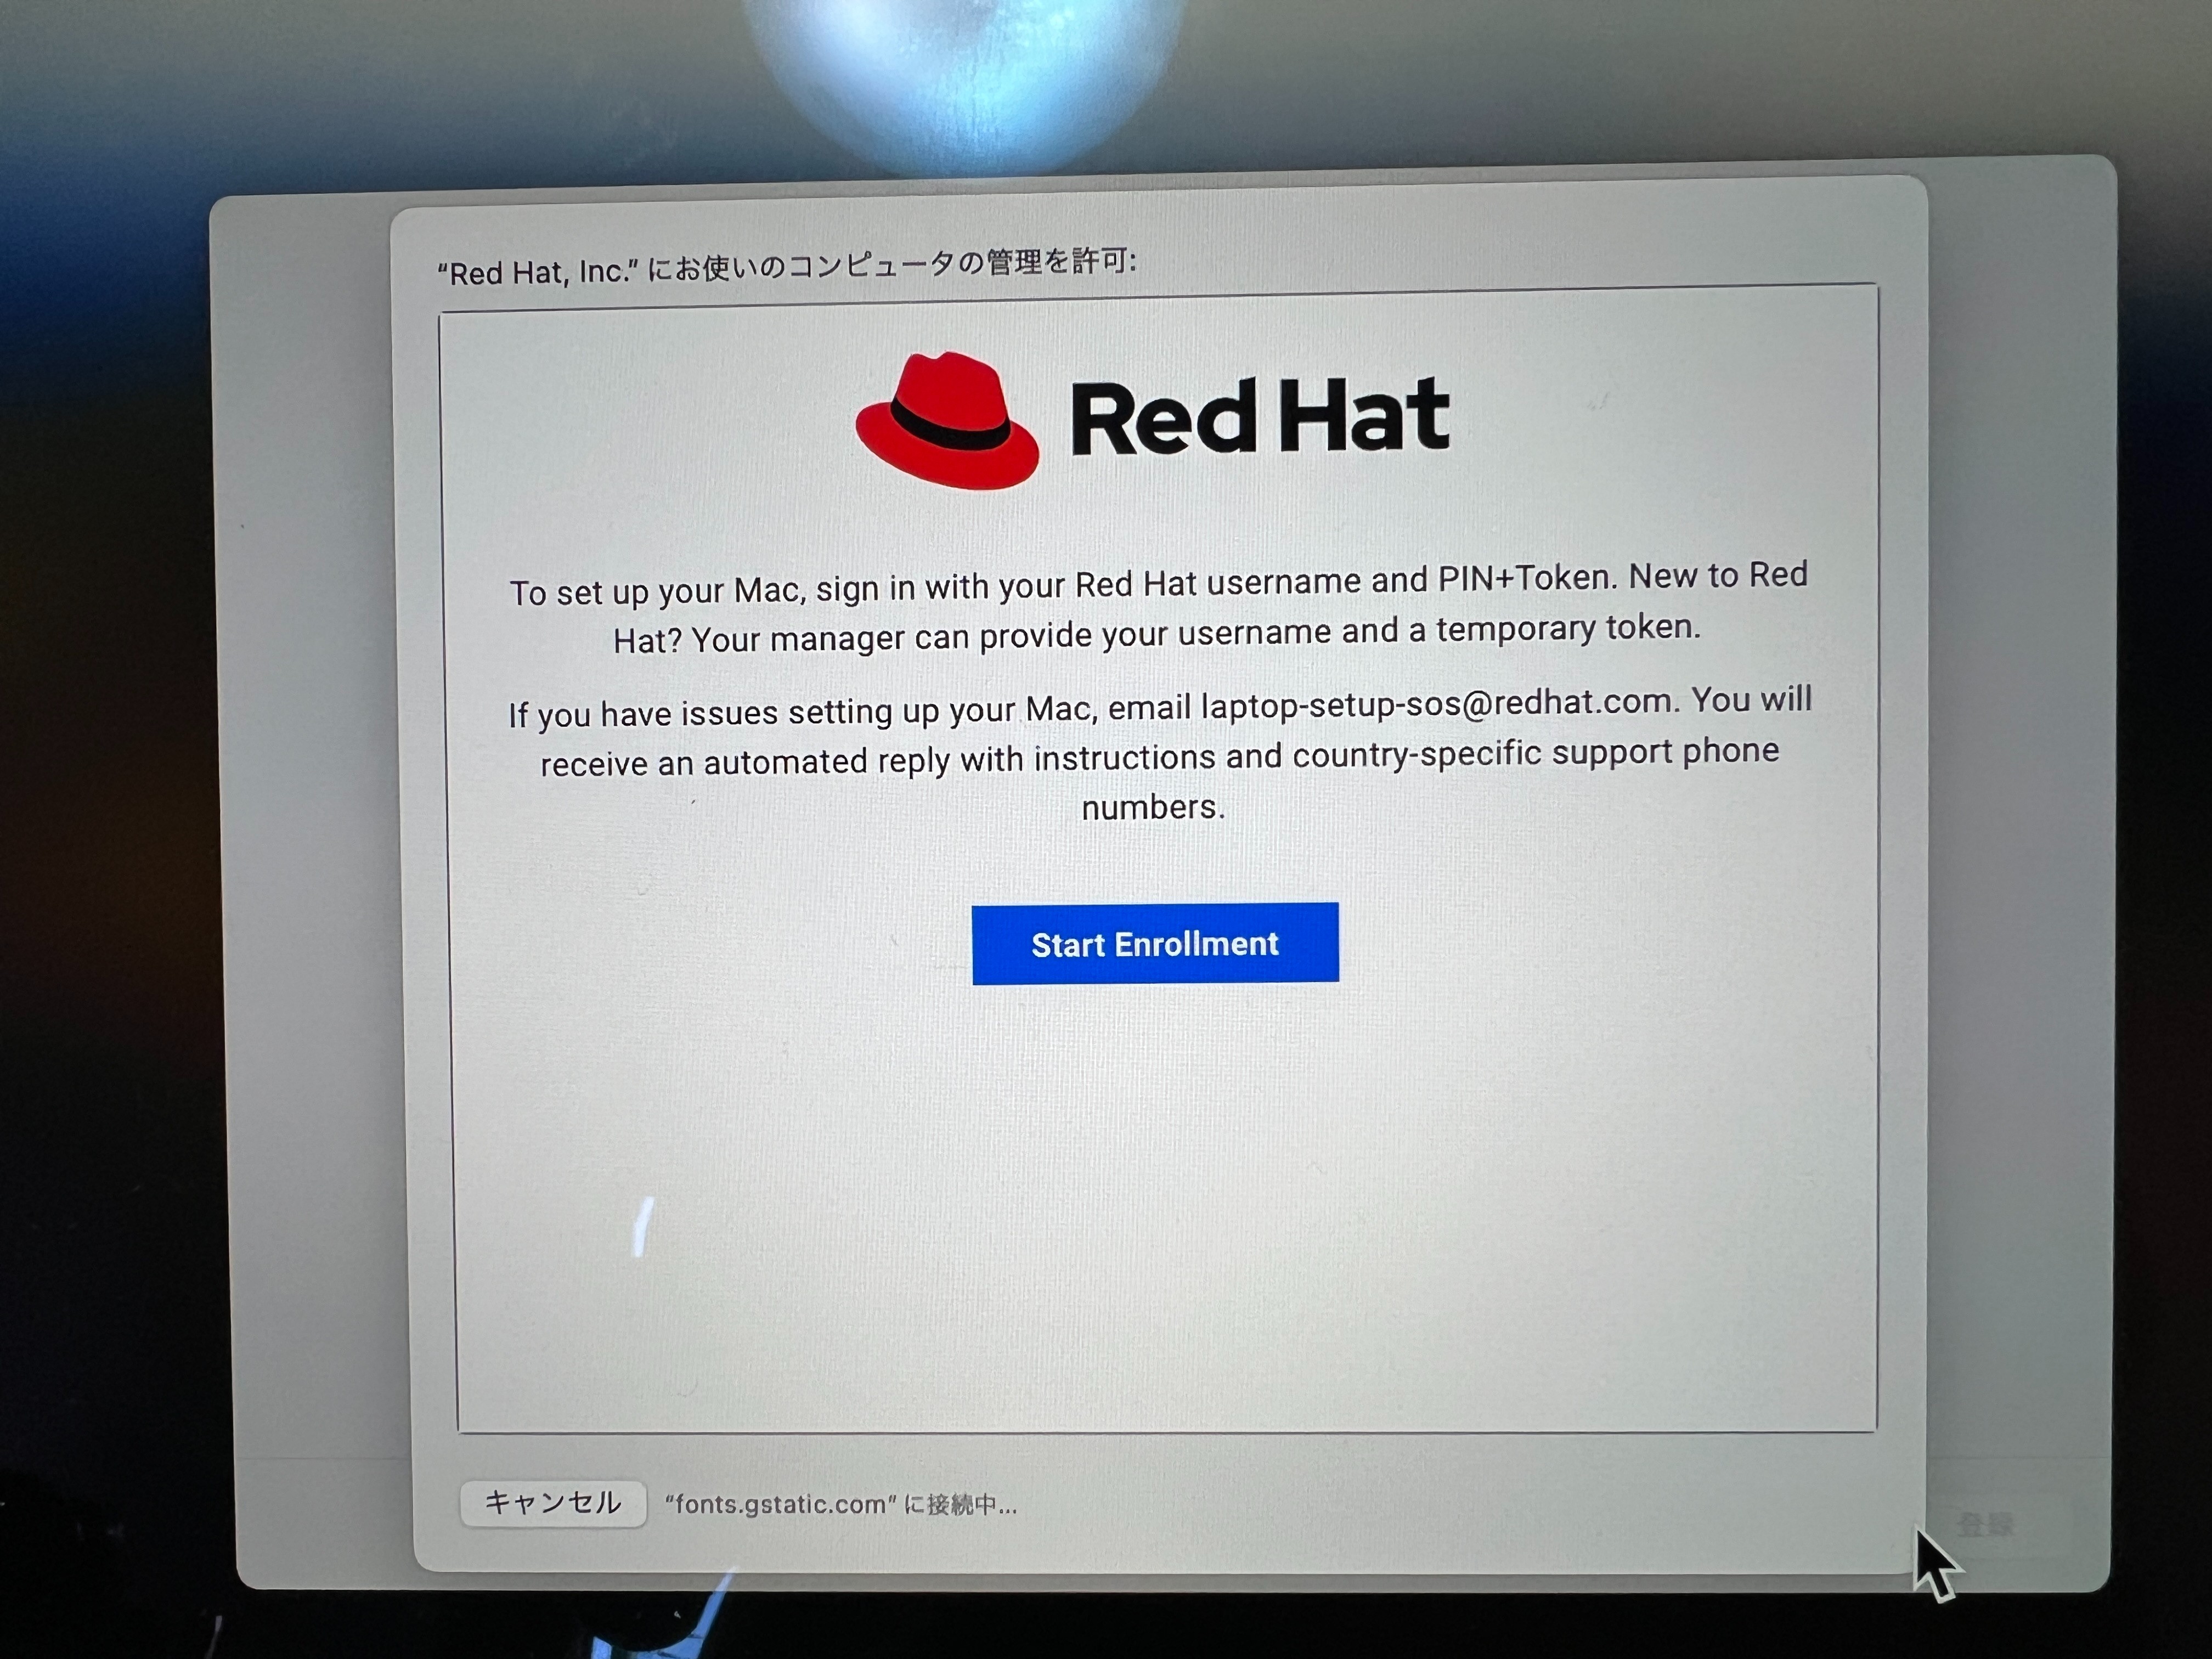The height and width of the screenshot is (1659, 2212).
Task: Click the dimmed 登録 button behind sheet
Action: point(1985,1524)
